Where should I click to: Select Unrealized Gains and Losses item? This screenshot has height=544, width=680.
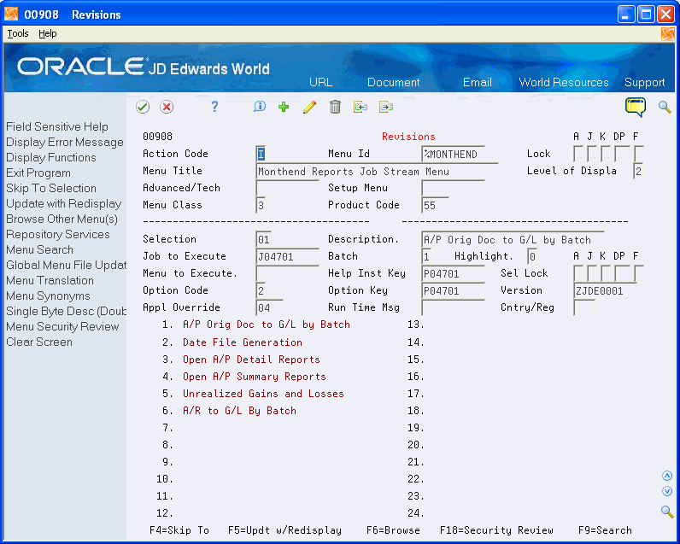pos(263,393)
